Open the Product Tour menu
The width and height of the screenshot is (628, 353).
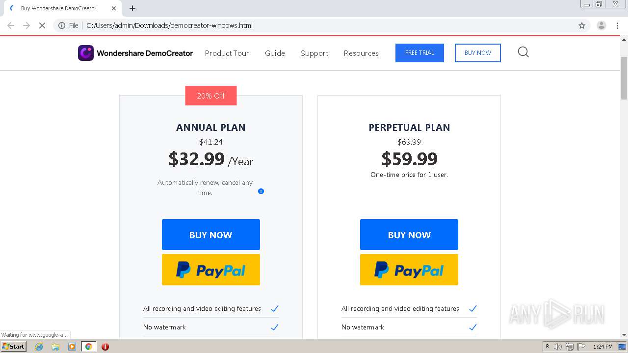227,53
